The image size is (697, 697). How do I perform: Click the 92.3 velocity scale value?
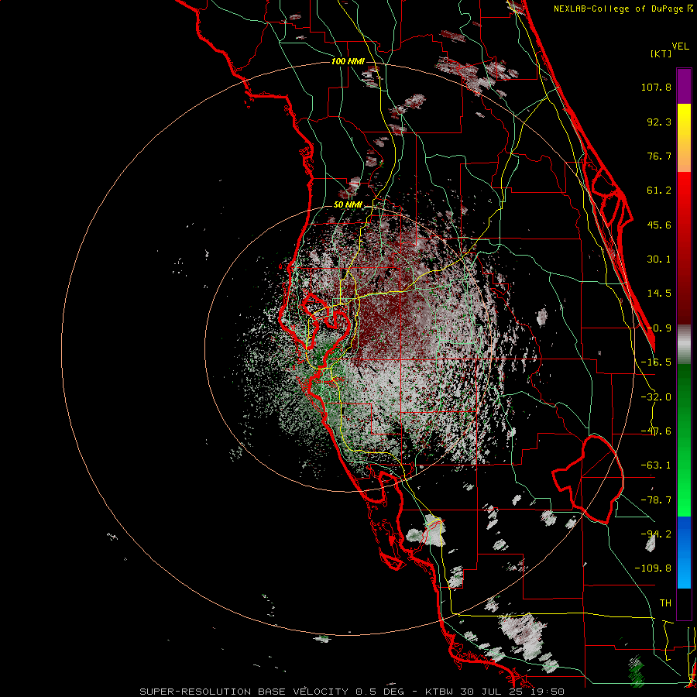click(659, 122)
